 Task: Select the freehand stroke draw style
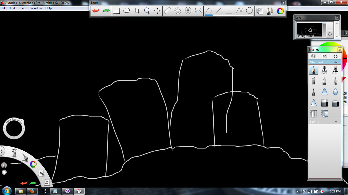coord(209,11)
